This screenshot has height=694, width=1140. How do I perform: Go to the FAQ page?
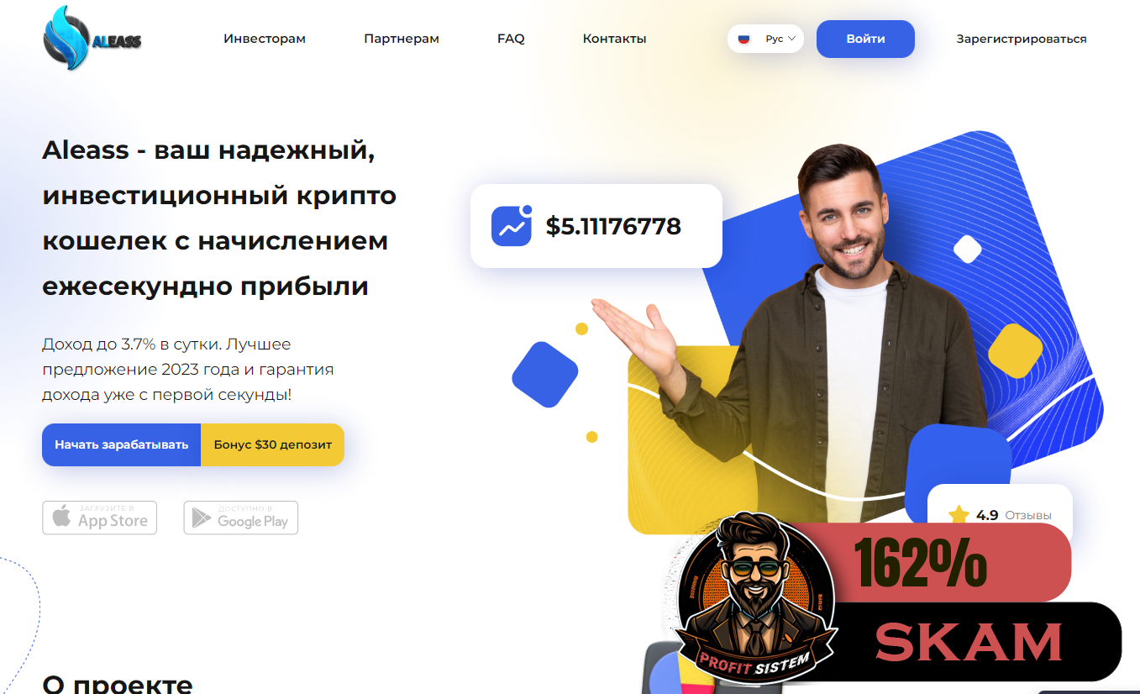click(x=511, y=39)
